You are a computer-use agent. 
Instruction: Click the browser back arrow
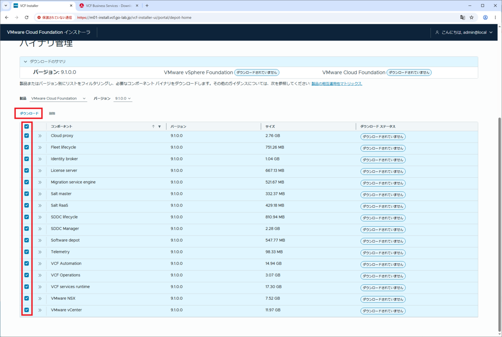click(6, 18)
